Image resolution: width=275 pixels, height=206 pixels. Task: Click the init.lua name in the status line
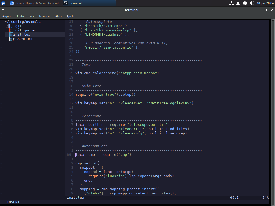coord(75,198)
